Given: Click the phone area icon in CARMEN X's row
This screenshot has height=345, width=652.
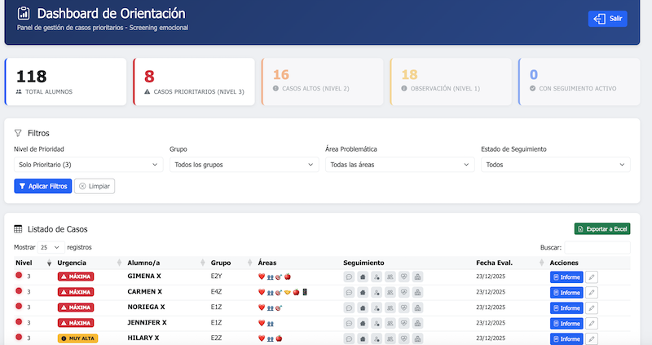Looking at the screenshot, I should click(306, 292).
